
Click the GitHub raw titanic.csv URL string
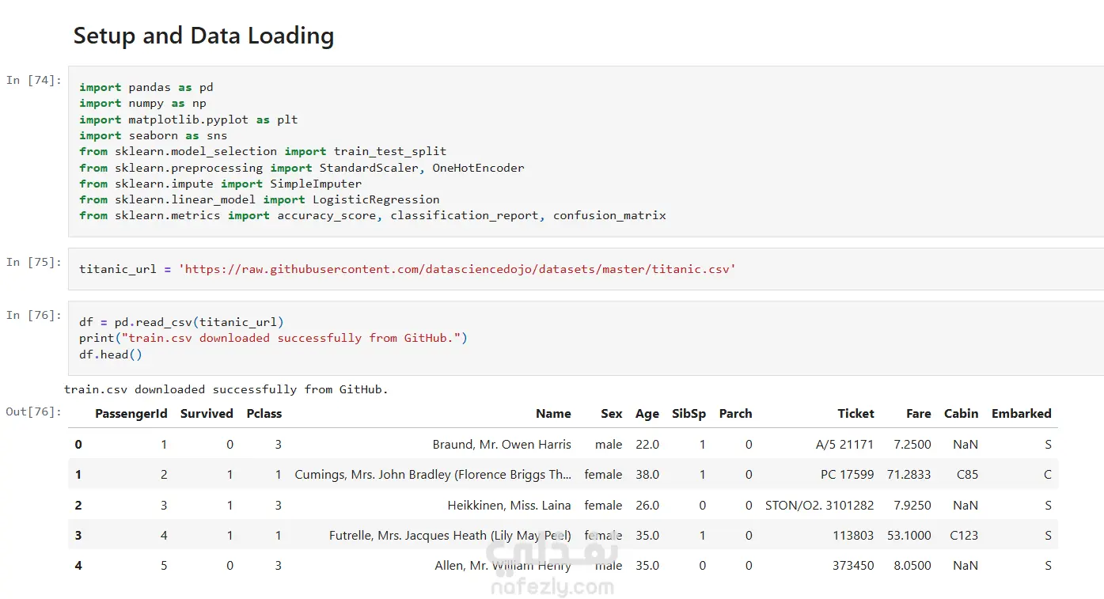click(457, 269)
